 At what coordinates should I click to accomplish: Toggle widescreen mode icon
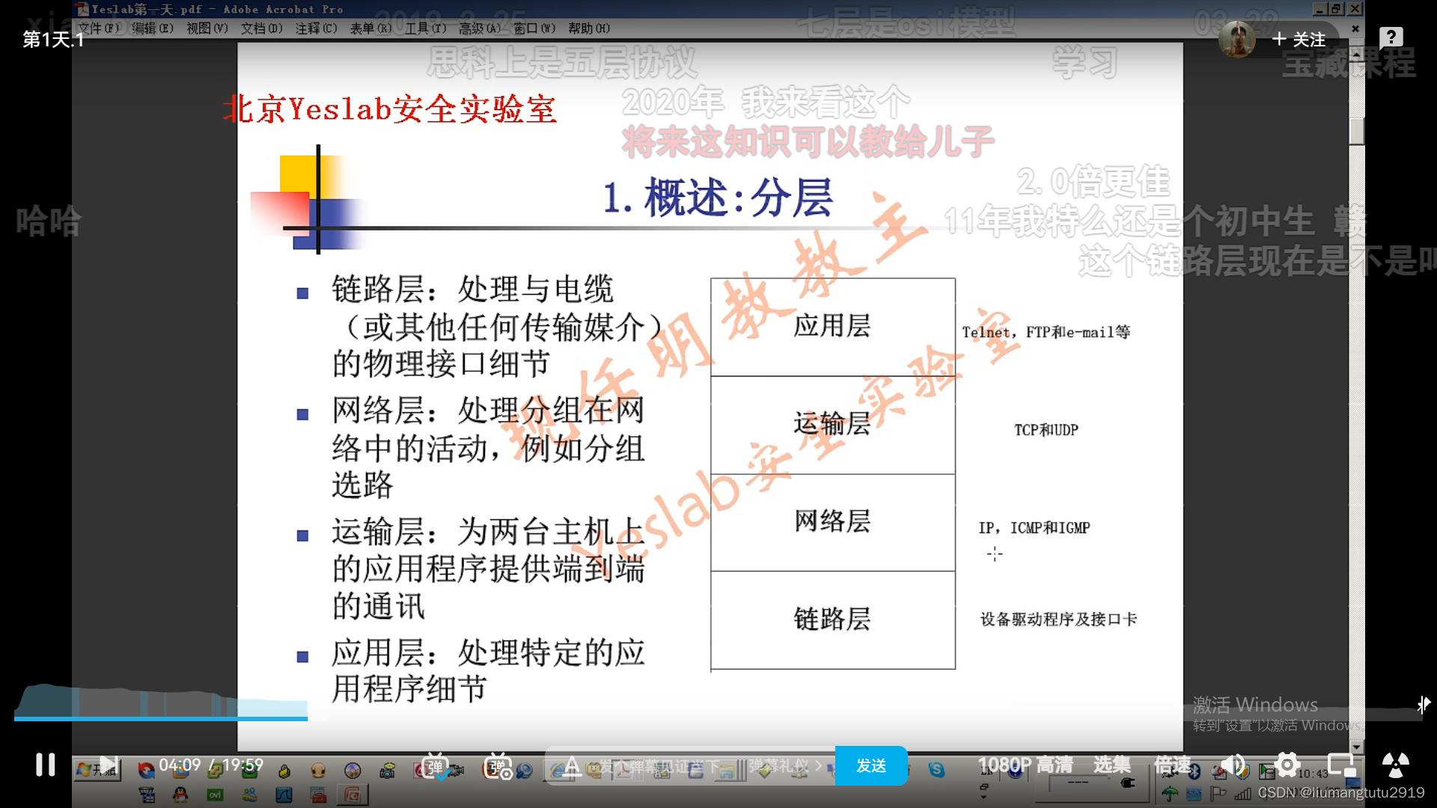[x=1341, y=765]
